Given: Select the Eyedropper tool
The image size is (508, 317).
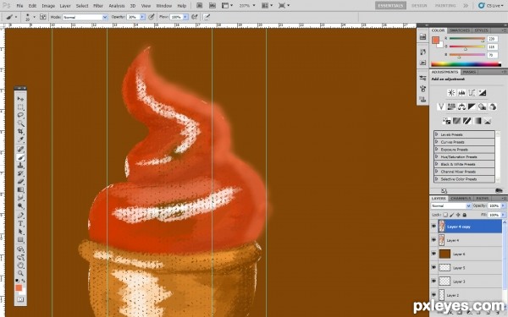Looking at the screenshot, I should pos(20,139).
